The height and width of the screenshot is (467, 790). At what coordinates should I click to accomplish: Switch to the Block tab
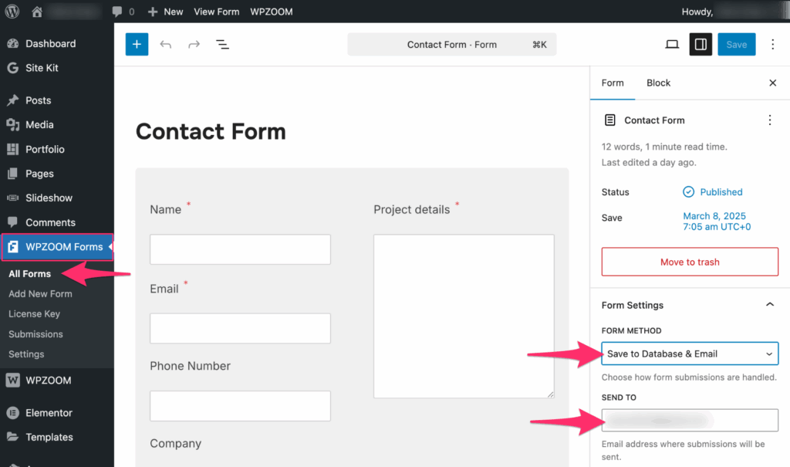659,83
